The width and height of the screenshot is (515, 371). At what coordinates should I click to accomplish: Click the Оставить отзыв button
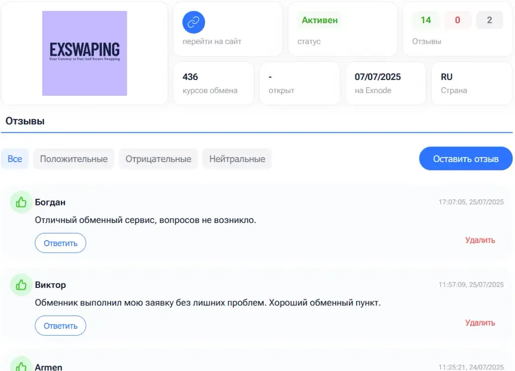(x=466, y=159)
